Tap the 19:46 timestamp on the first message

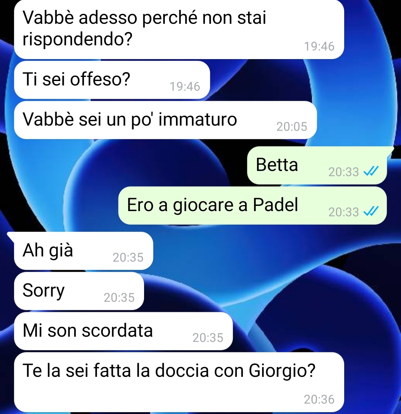(x=319, y=46)
